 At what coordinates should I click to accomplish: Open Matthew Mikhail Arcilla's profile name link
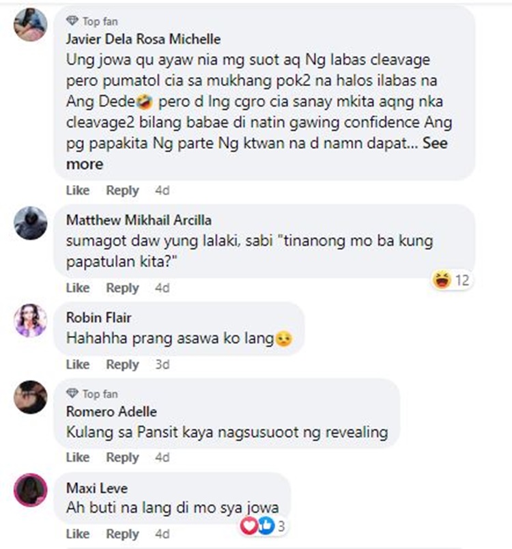pos(139,220)
